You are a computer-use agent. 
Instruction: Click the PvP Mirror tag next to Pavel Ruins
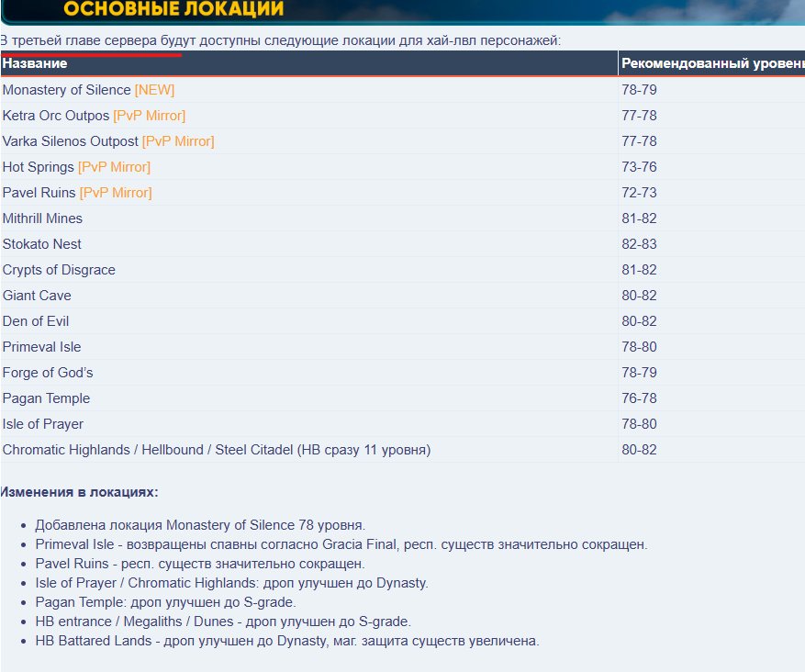116,193
